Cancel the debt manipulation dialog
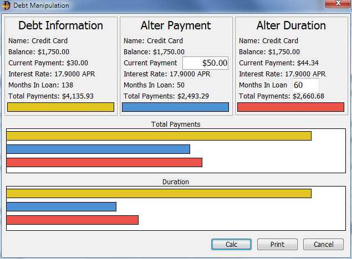The image size is (352, 259). coord(323,244)
